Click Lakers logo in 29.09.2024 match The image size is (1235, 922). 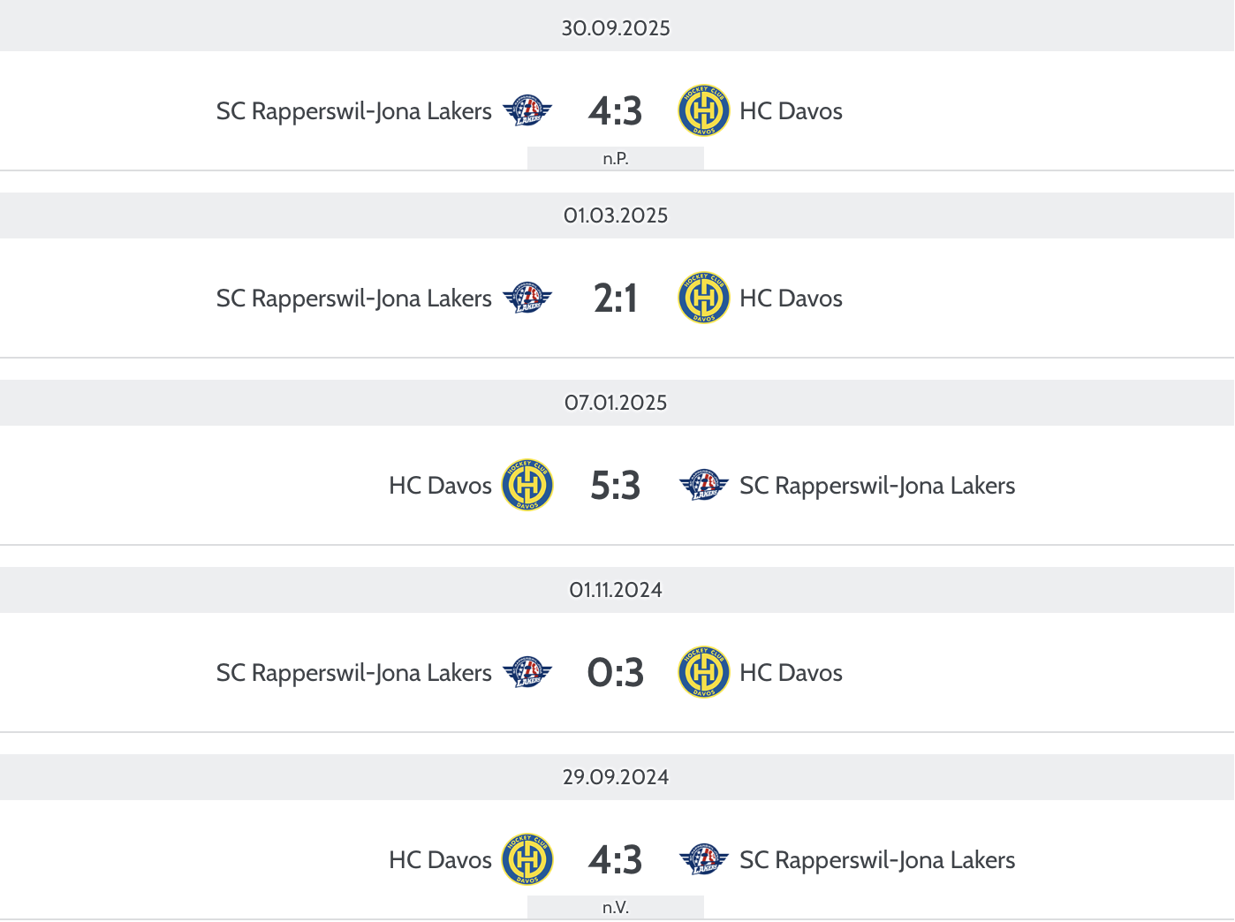(704, 860)
